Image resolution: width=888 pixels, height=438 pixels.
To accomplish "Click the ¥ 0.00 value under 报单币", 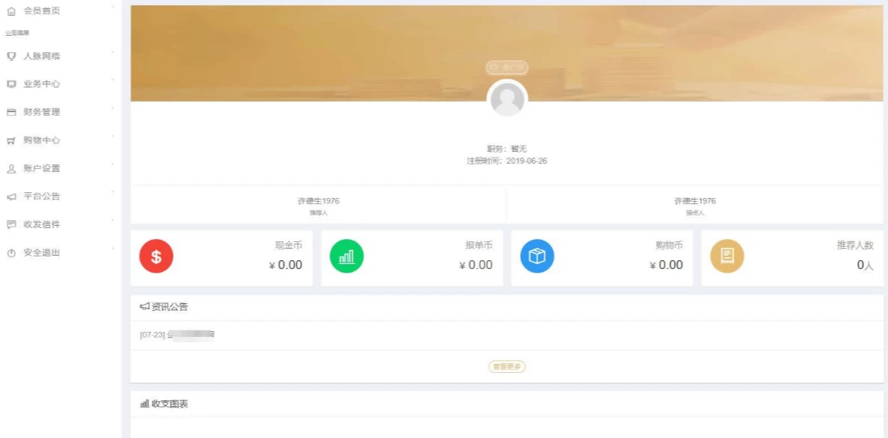I will (x=477, y=265).
